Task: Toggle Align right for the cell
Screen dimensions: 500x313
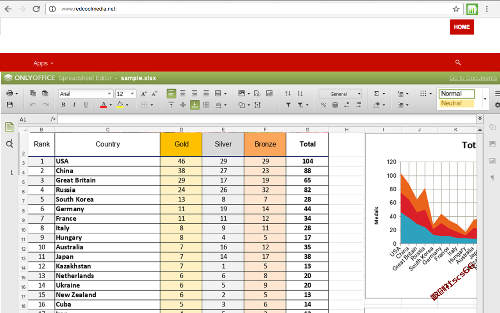Action: coord(194,94)
